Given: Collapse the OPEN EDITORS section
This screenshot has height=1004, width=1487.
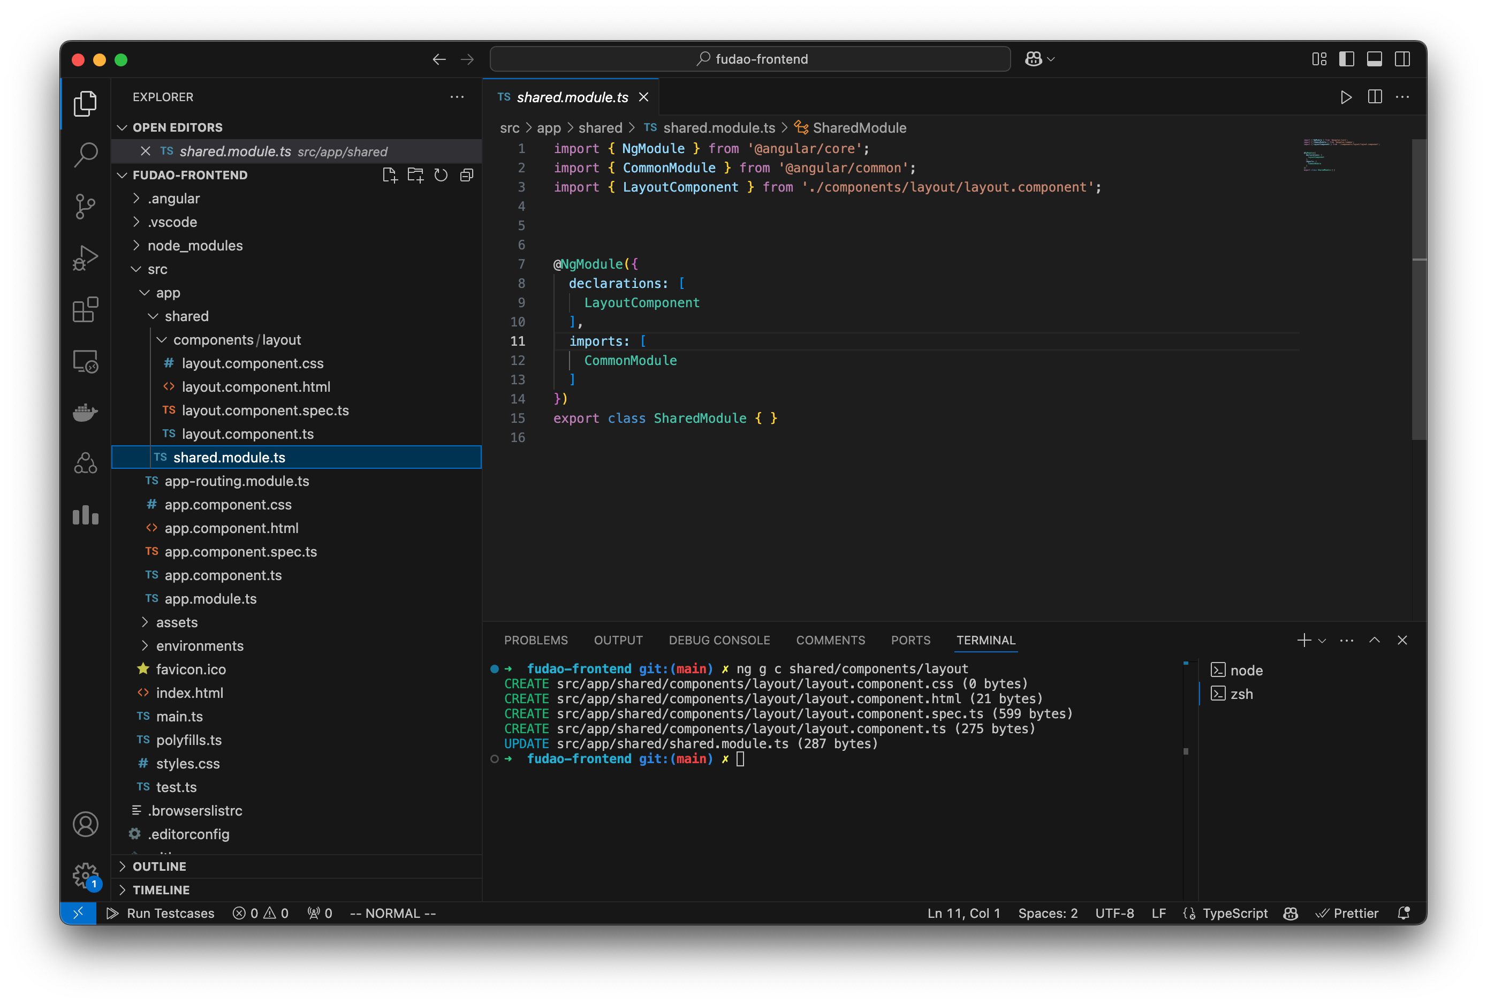Looking at the screenshot, I should coord(122,127).
